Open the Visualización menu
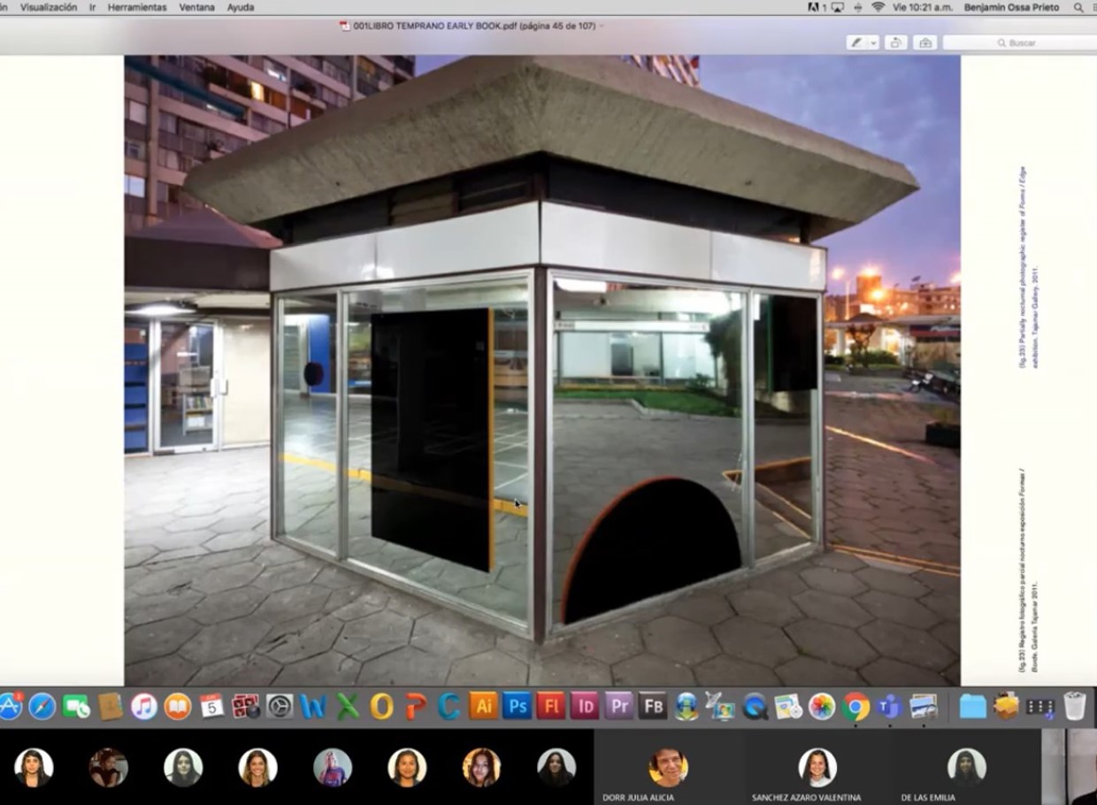Image resolution: width=1097 pixels, height=805 pixels. click(x=49, y=7)
